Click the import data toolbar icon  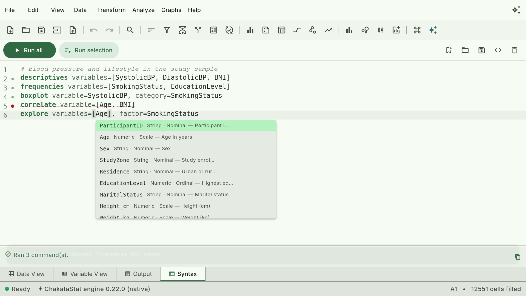pos(57,30)
